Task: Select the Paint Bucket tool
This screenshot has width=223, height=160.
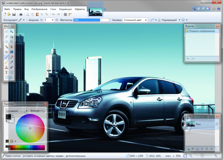Action: (x=6, y=52)
